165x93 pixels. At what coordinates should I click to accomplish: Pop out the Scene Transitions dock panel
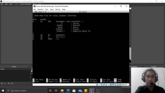coord(142,67)
